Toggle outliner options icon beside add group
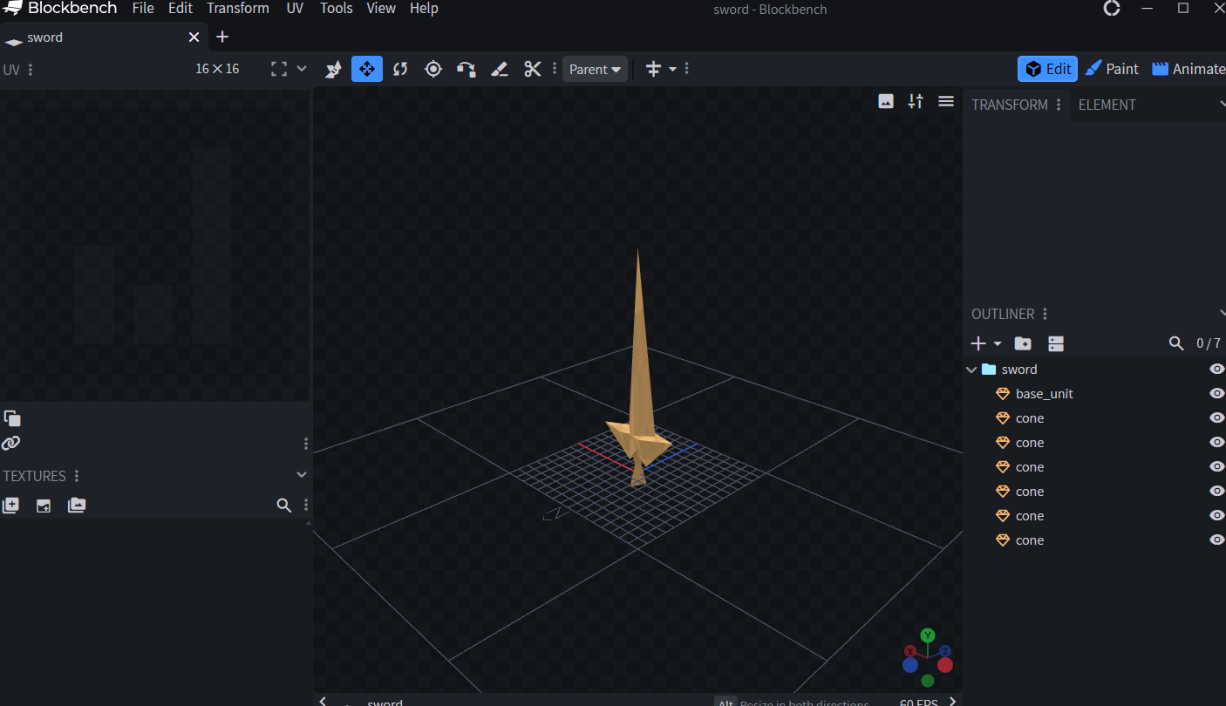The width and height of the screenshot is (1226, 706). [1056, 343]
